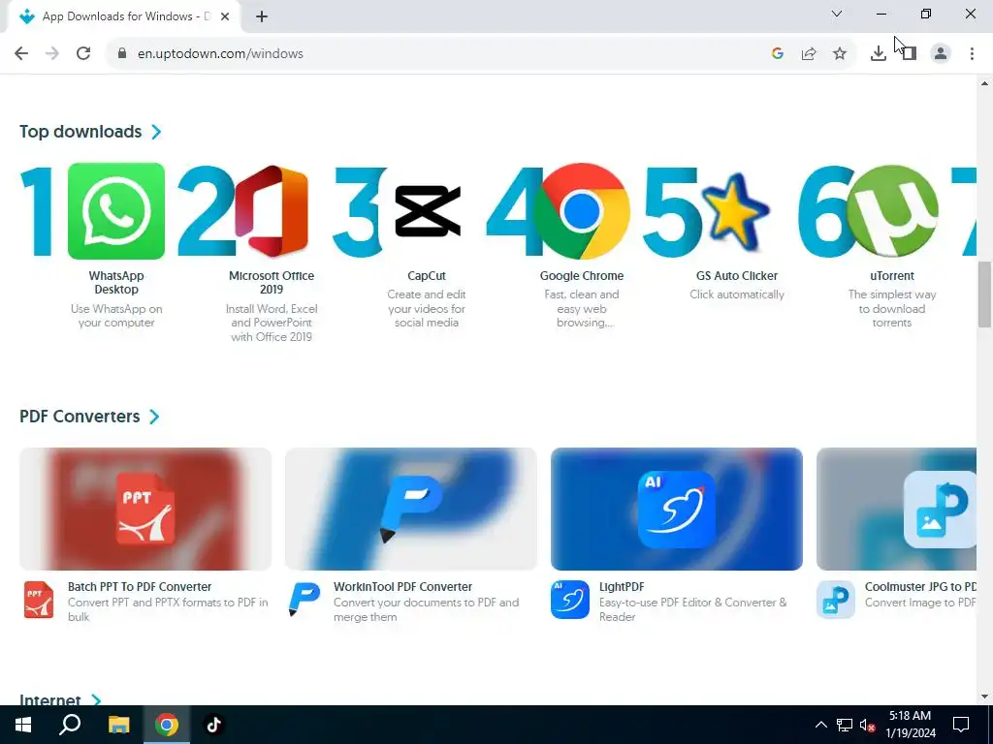Click the uTorrent title text
The image size is (993, 744).
click(x=892, y=276)
